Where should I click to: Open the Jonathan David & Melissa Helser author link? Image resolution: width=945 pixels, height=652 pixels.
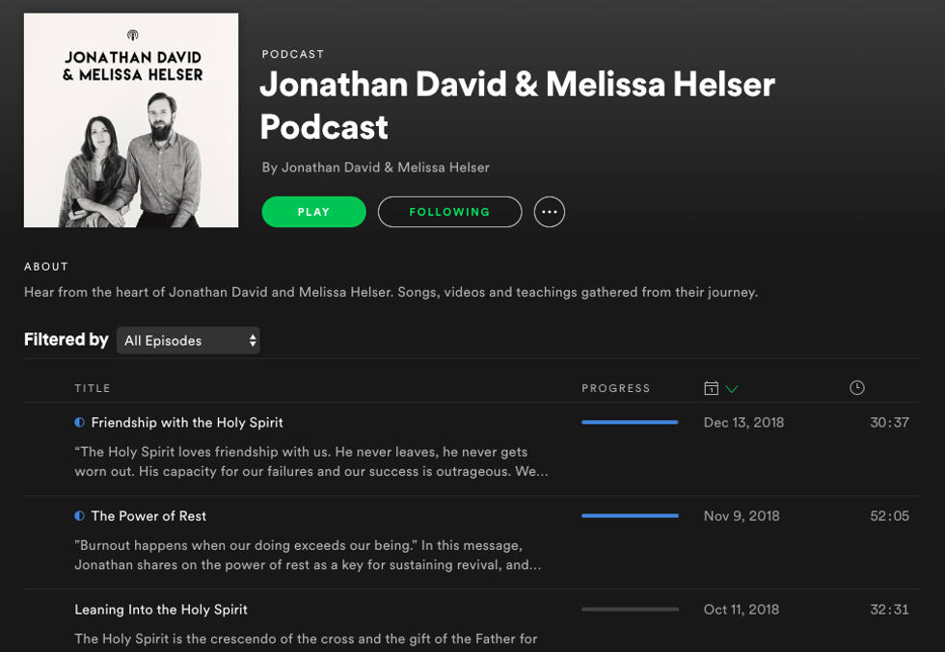[x=386, y=168]
